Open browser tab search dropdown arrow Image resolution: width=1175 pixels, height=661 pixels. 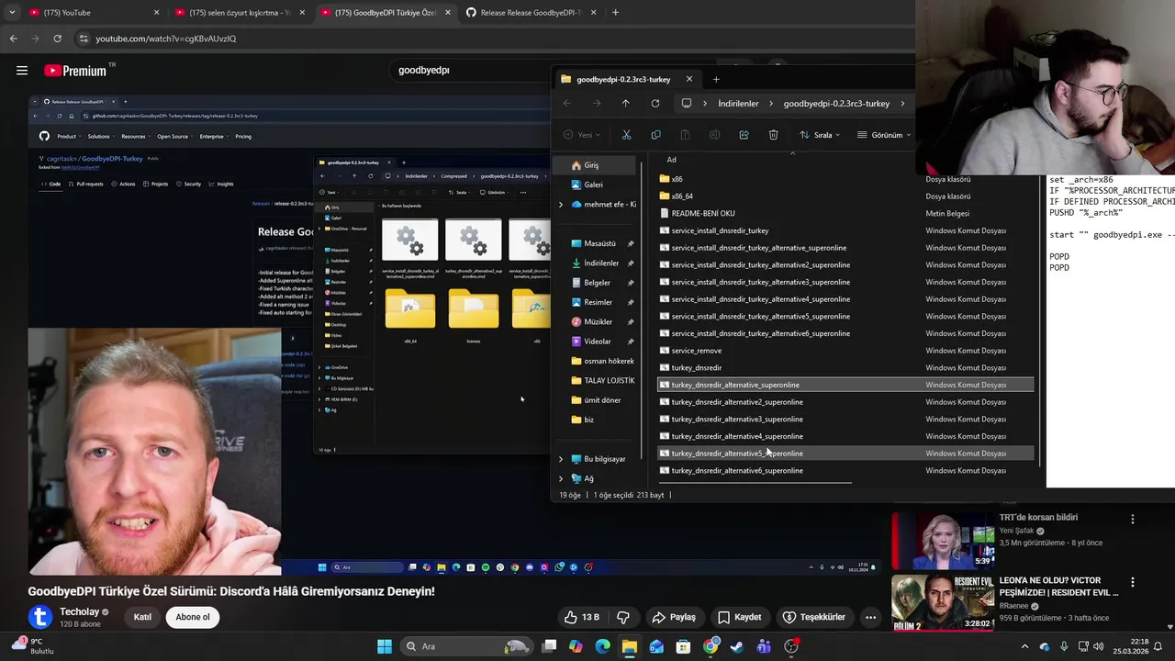point(11,13)
